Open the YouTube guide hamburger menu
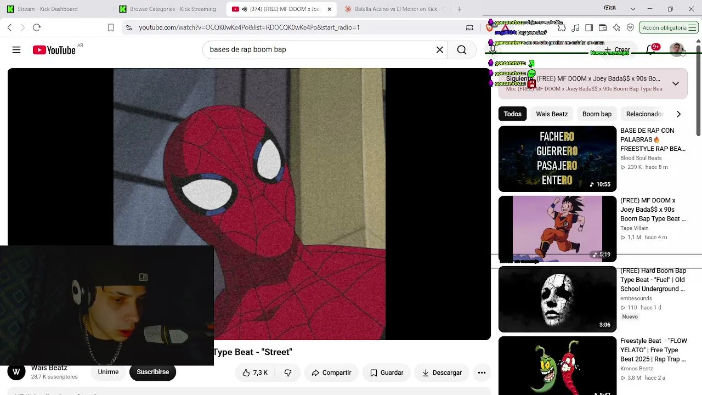702x395 pixels. [x=16, y=50]
